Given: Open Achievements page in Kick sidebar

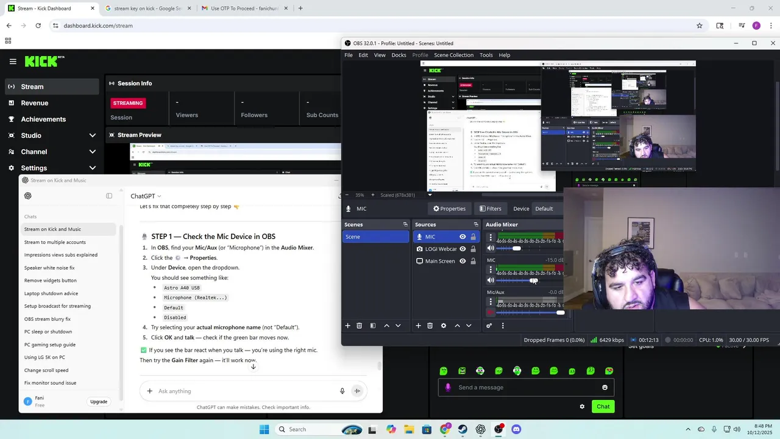Looking at the screenshot, I should coord(43,119).
